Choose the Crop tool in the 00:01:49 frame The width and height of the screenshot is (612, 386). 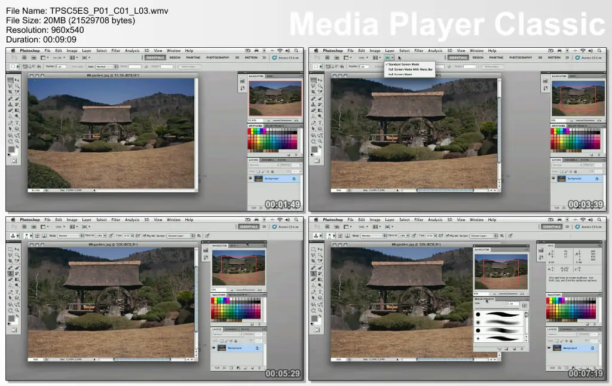(11, 92)
